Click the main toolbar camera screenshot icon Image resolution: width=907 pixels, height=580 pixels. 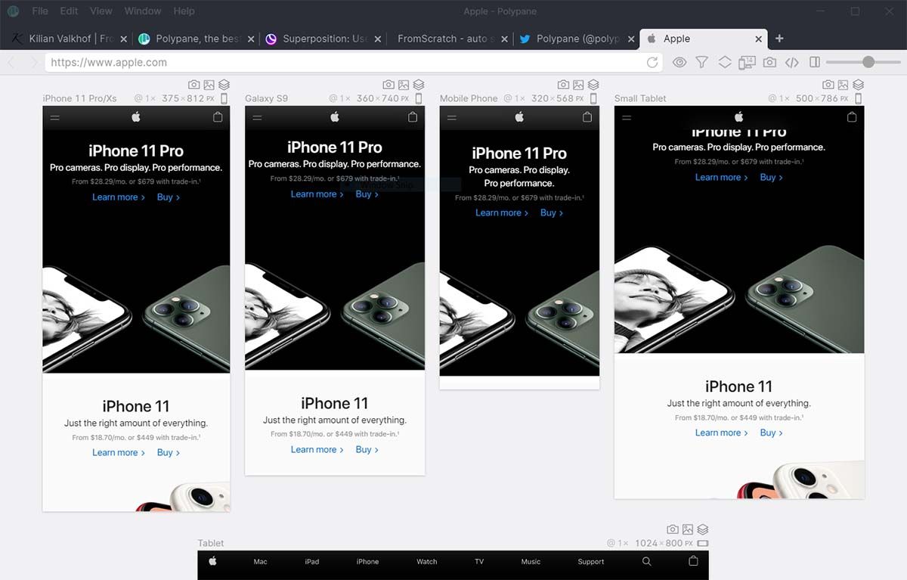tap(769, 63)
